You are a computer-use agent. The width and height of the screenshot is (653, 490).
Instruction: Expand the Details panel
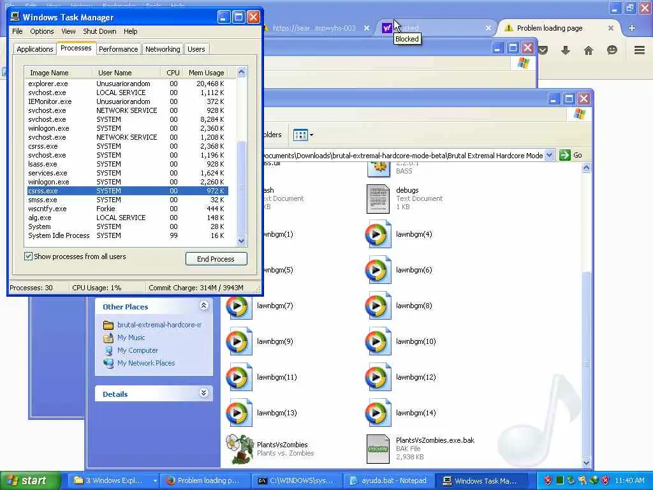click(x=203, y=393)
